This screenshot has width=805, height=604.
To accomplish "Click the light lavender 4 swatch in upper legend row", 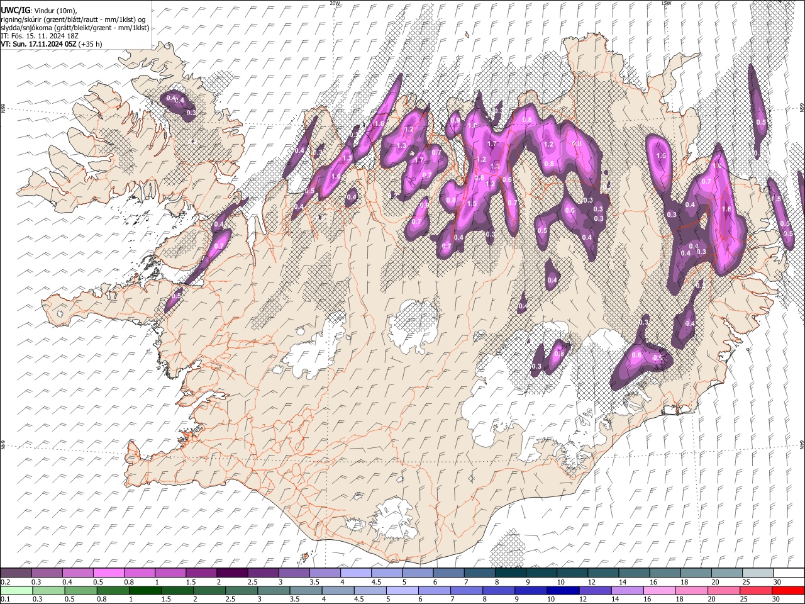I will 355,573.
